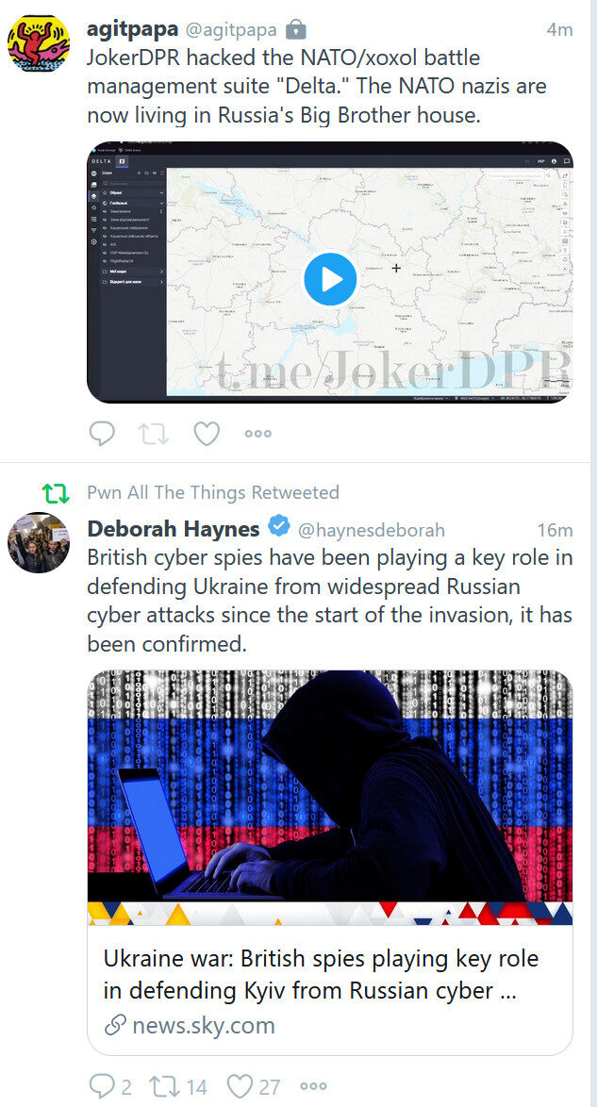Image resolution: width=597 pixels, height=1107 pixels.
Task: Open Deborah Haynes' profile picture
Action: coord(38,542)
